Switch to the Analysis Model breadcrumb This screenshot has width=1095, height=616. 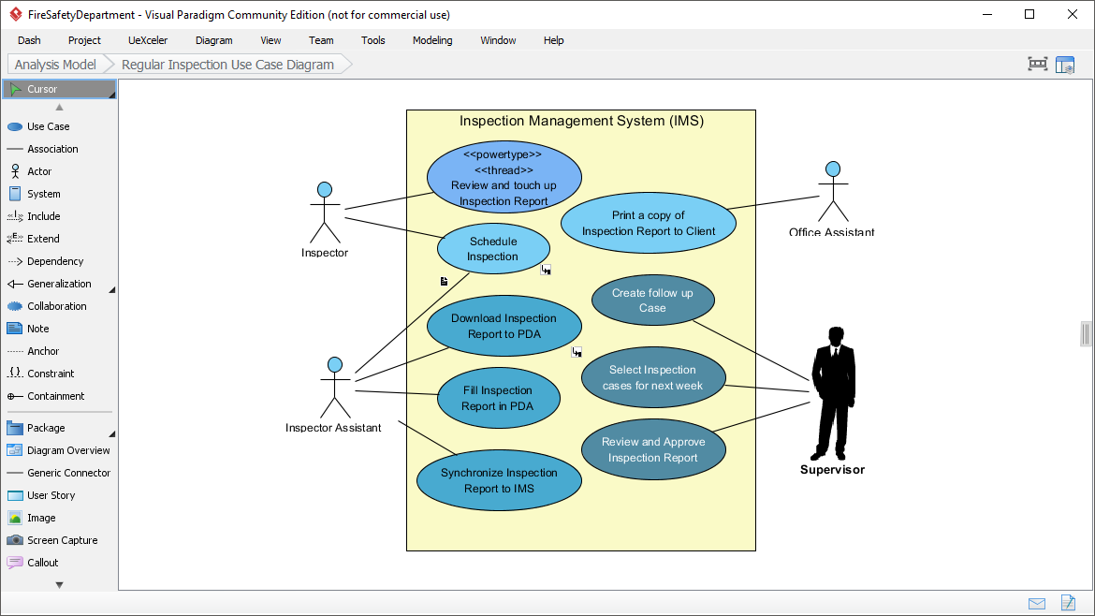click(54, 64)
